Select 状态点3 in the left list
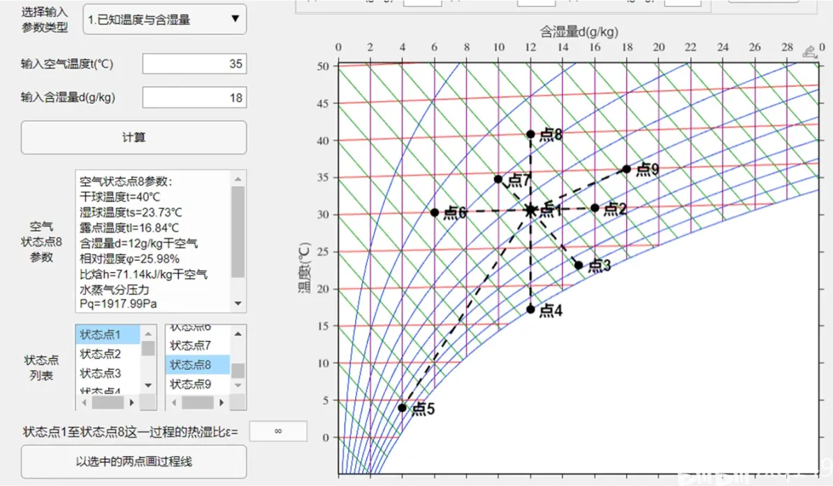833x486 pixels. coord(108,373)
